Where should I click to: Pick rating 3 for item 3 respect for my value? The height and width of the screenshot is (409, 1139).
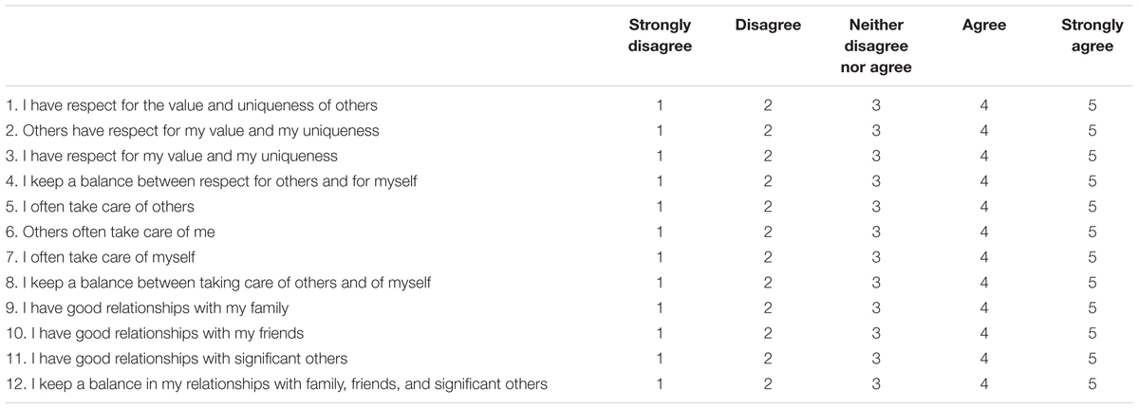tap(876, 156)
